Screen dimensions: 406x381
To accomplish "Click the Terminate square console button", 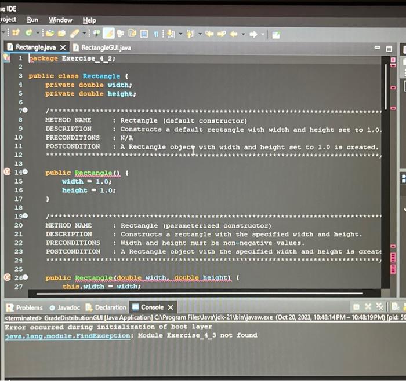I will click(x=356, y=307).
